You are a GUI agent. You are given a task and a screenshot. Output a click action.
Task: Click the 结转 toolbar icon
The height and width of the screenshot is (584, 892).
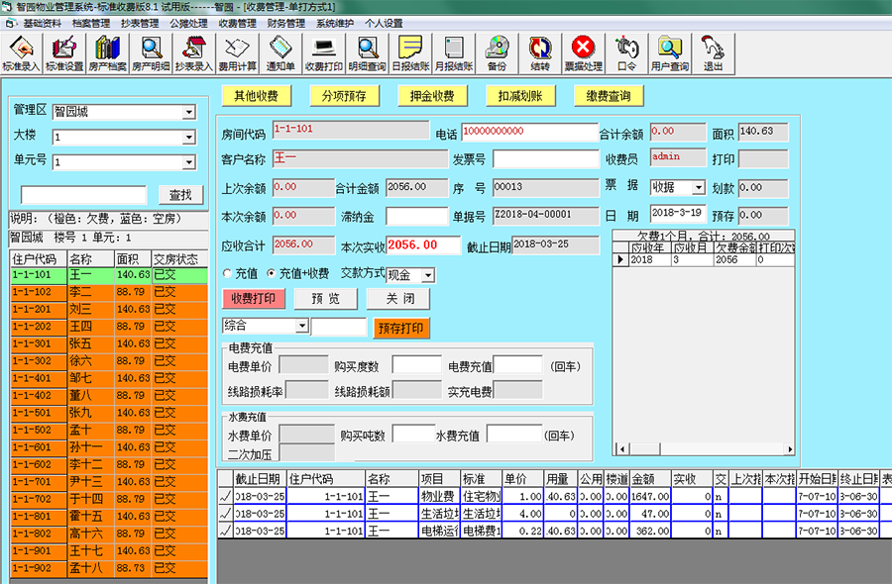tap(540, 53)
